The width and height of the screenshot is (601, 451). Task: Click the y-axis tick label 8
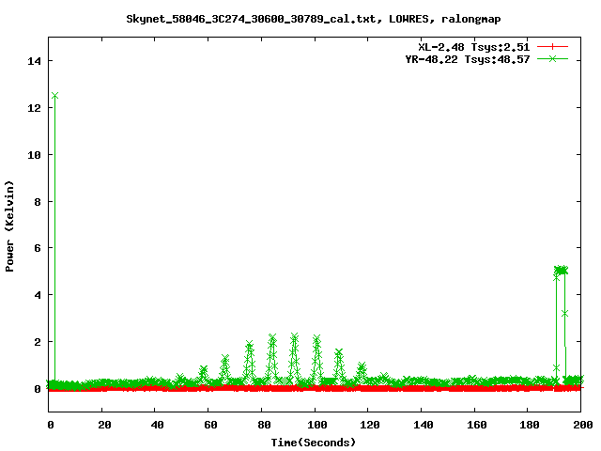[38, 202]
